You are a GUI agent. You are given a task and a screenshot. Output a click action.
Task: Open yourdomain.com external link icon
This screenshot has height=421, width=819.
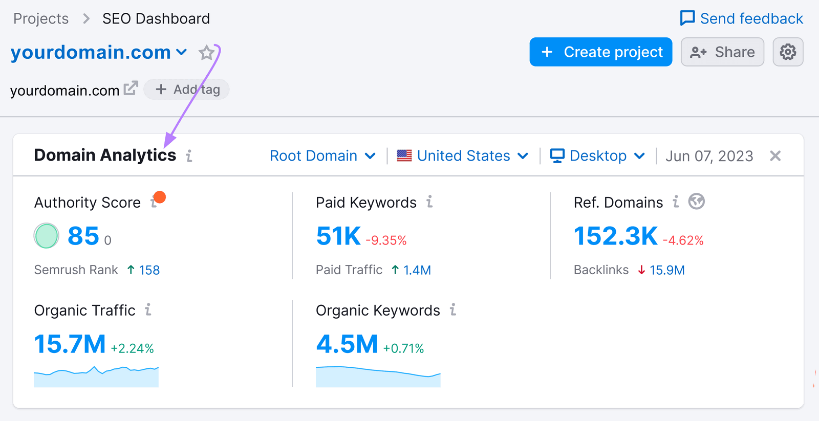tap(131, 88)
